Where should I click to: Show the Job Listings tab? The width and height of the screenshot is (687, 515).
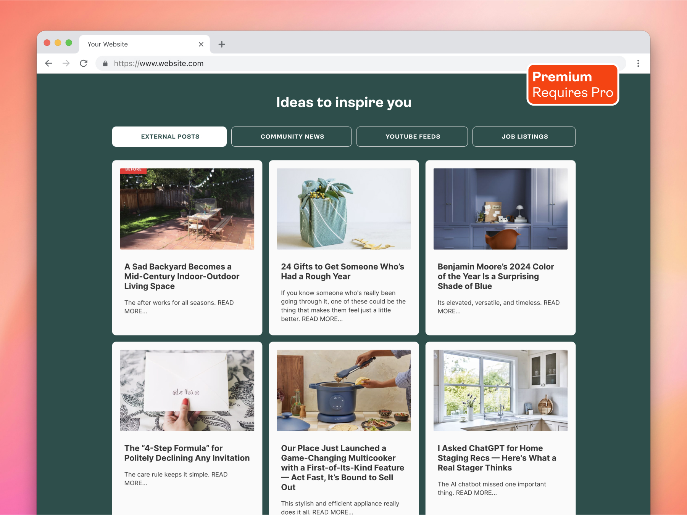pyautogui.click(x=524, y=136)
